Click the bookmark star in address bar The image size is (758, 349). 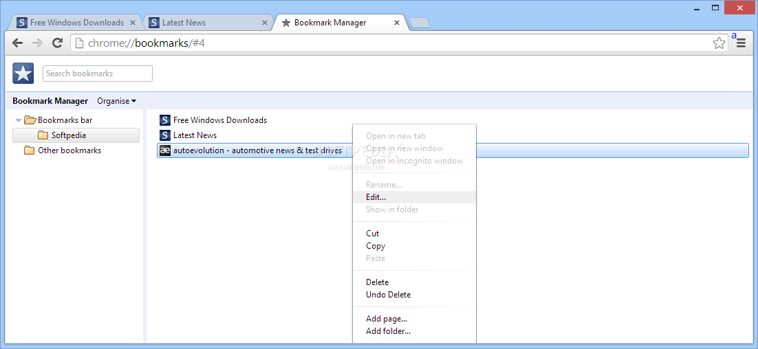tap(719, 43)
